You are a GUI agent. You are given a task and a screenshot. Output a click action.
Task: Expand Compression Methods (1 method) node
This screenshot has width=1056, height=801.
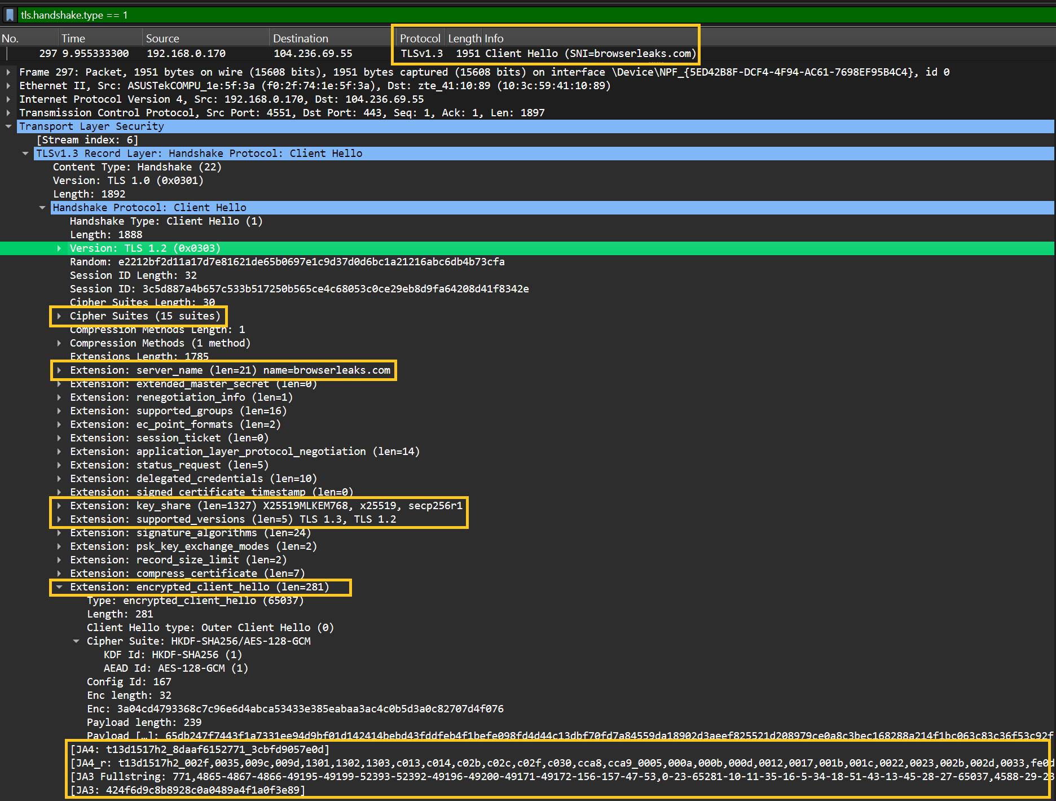pos(59,343)
